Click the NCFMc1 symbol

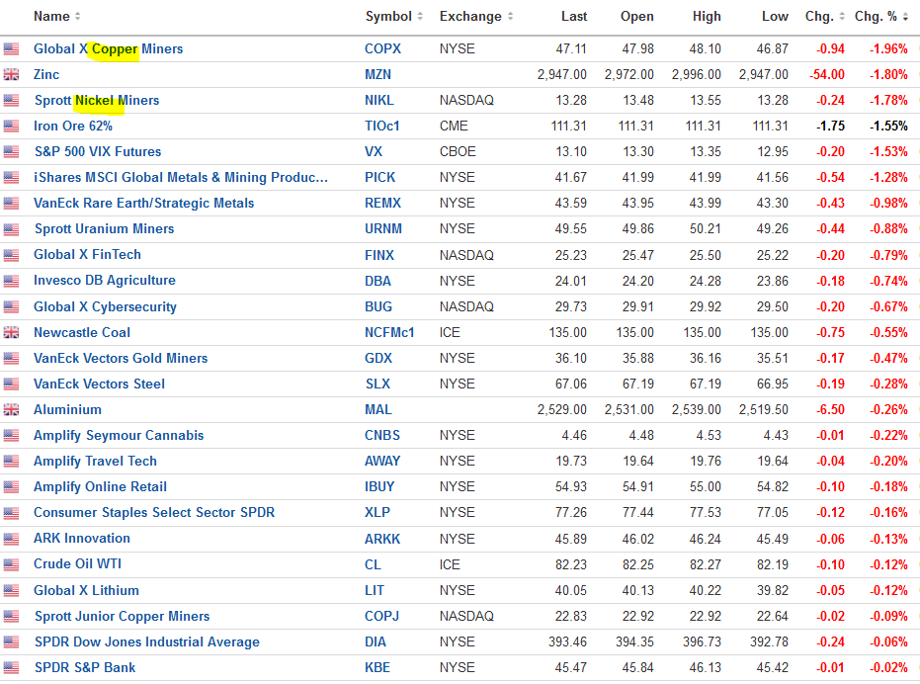389,332
